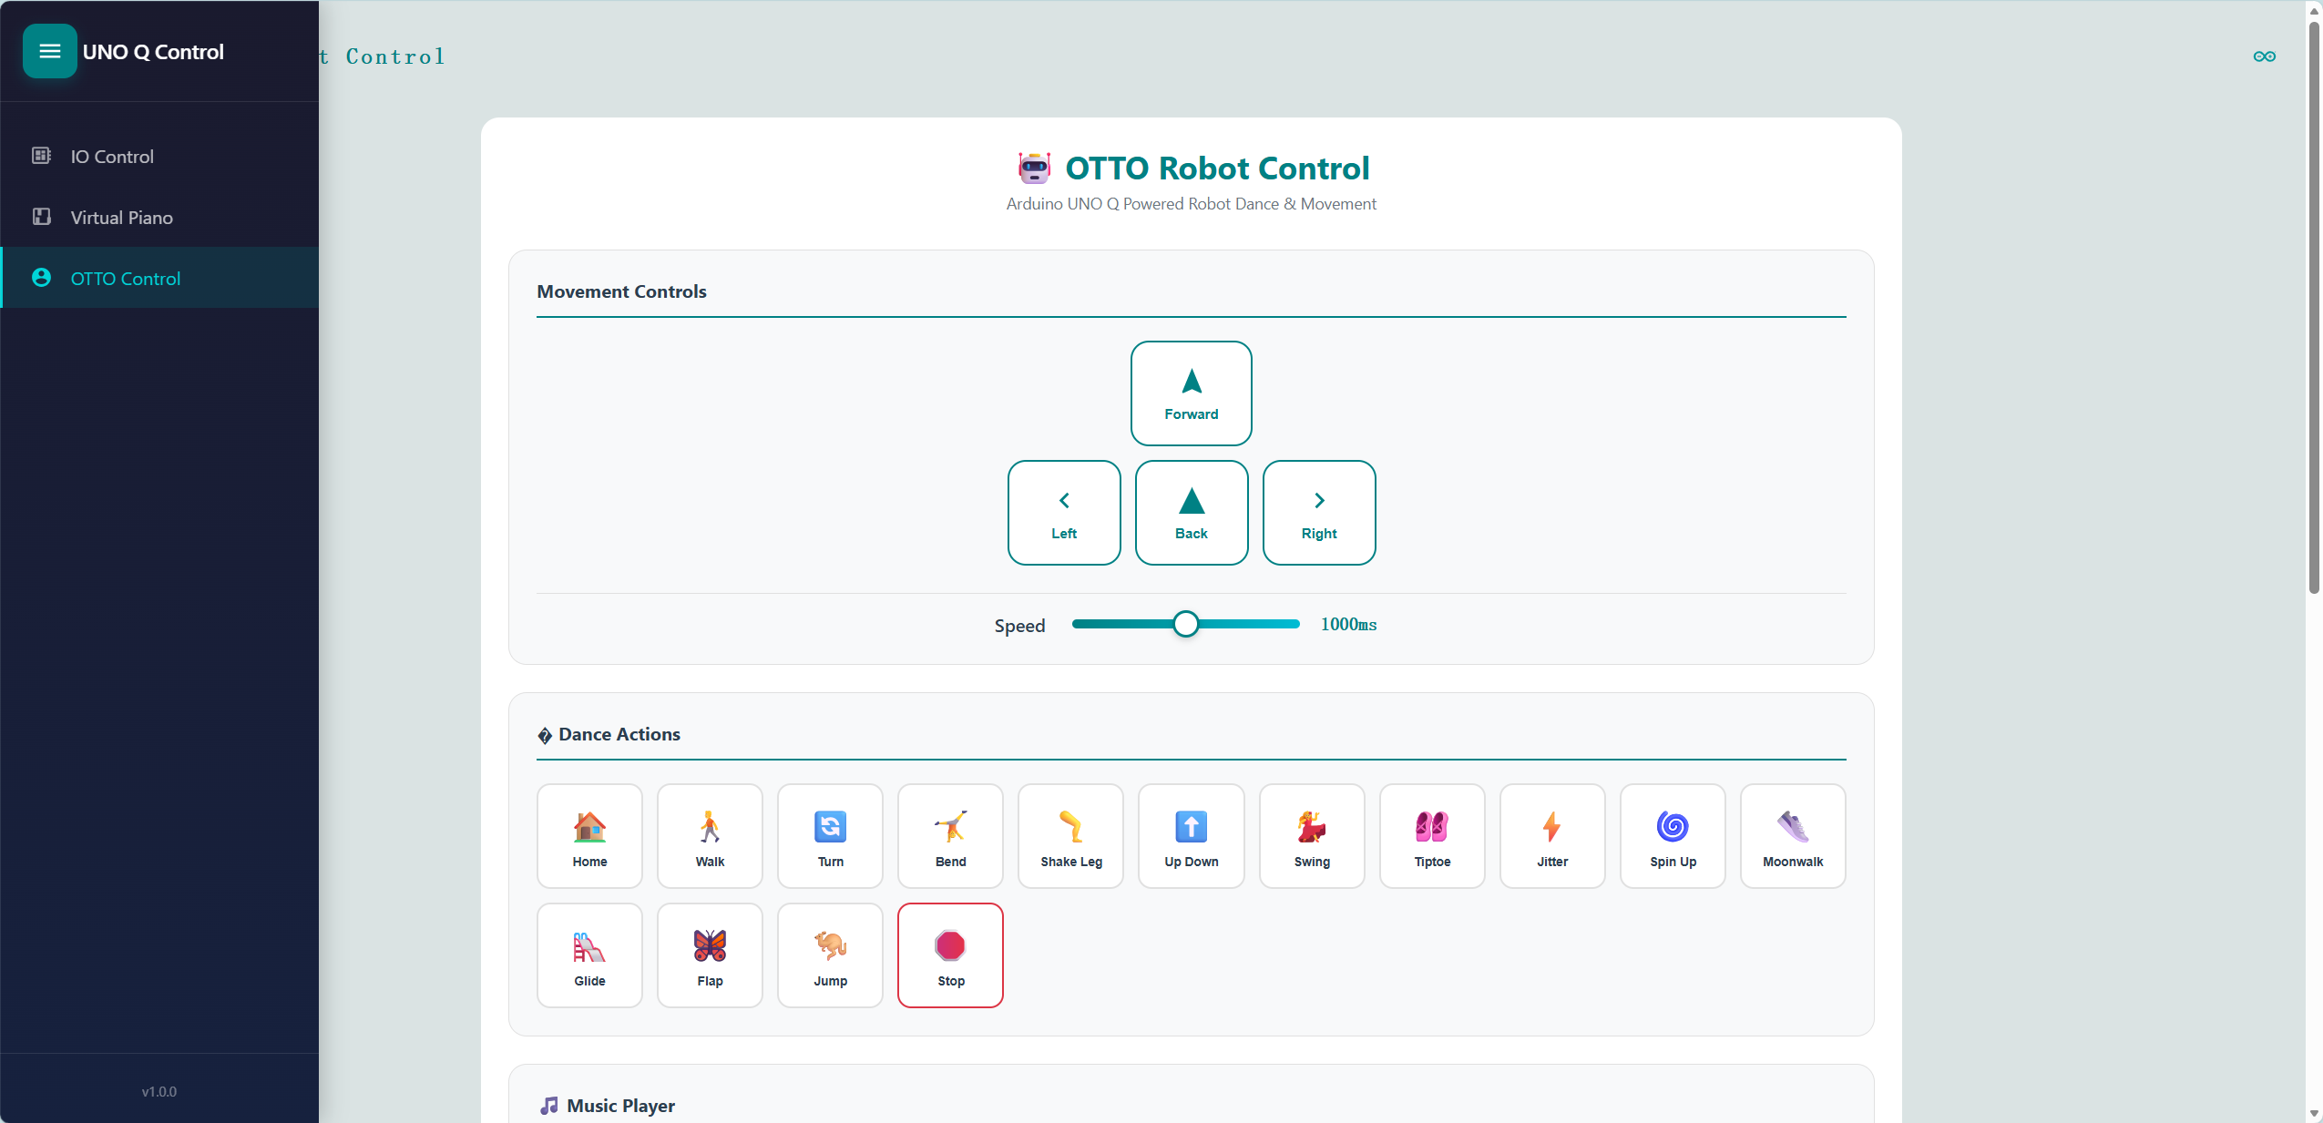2323x1123 pixels.
Task: Trigger the Home dance action
Action: [589, 836]
